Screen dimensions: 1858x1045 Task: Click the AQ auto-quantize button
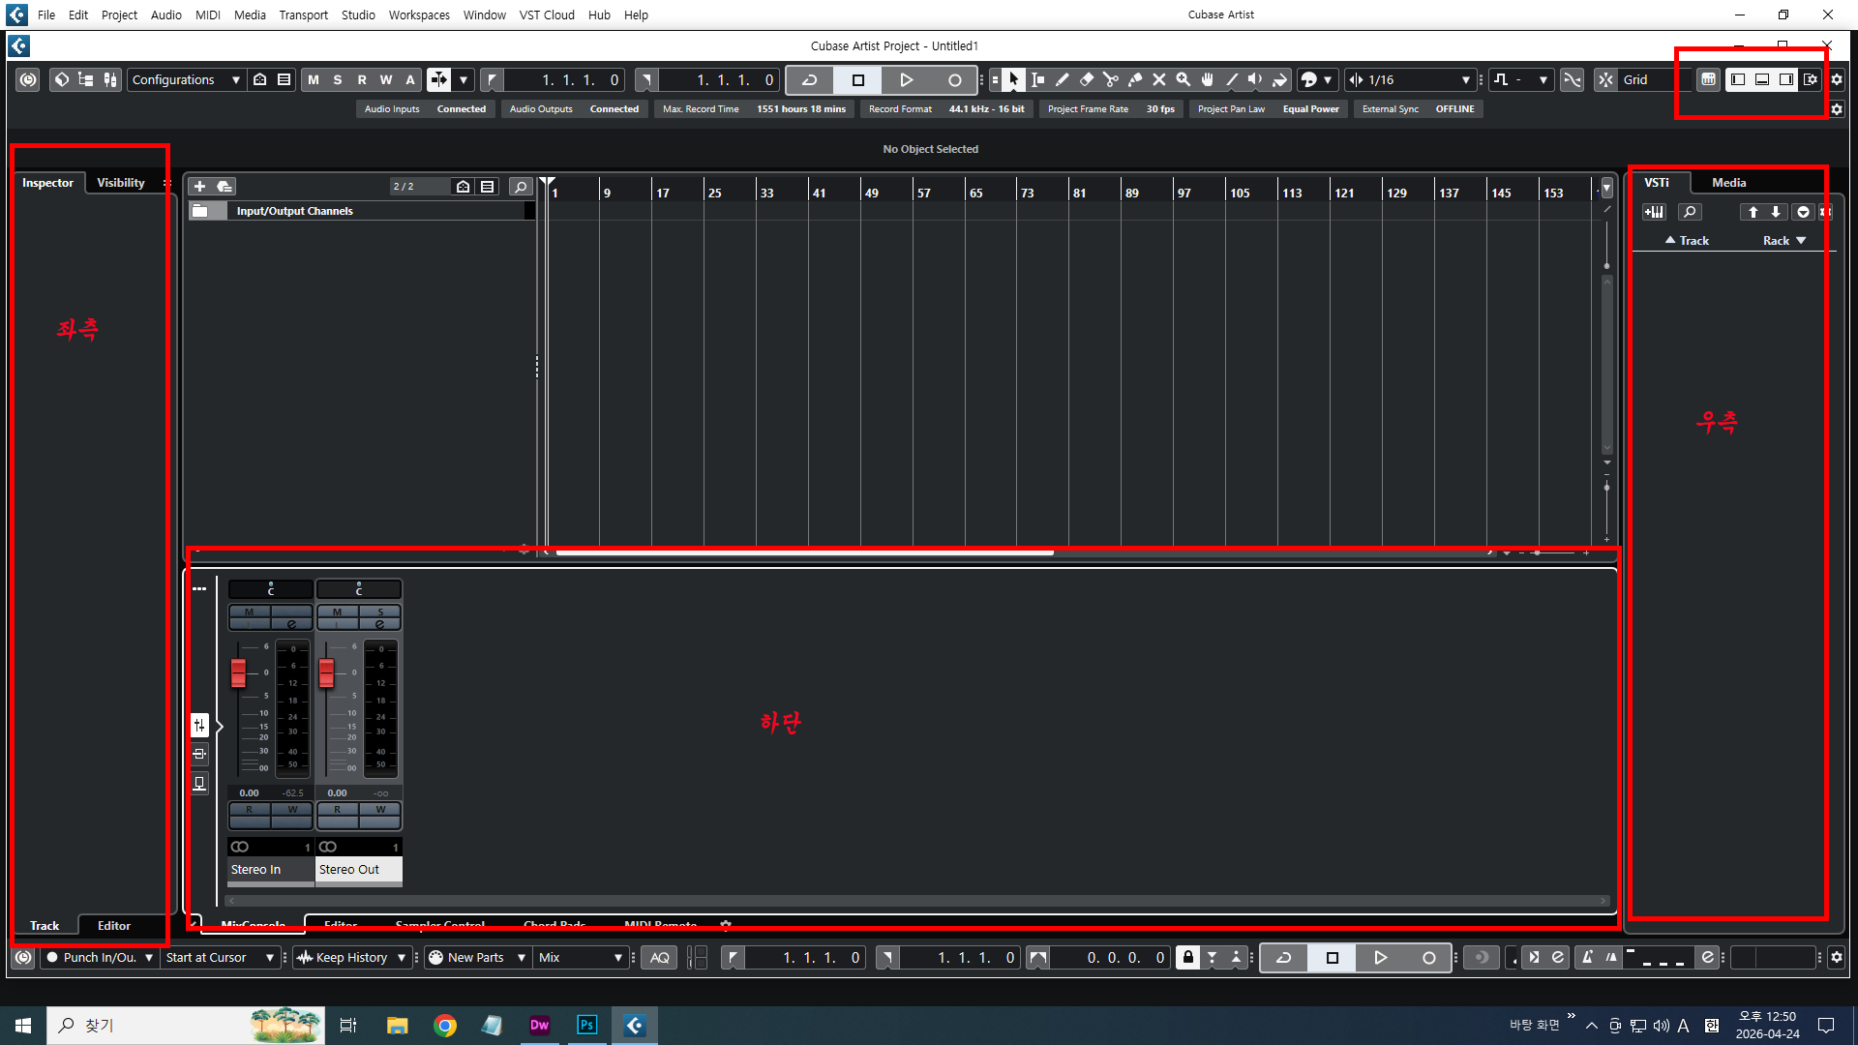point(660,958)
